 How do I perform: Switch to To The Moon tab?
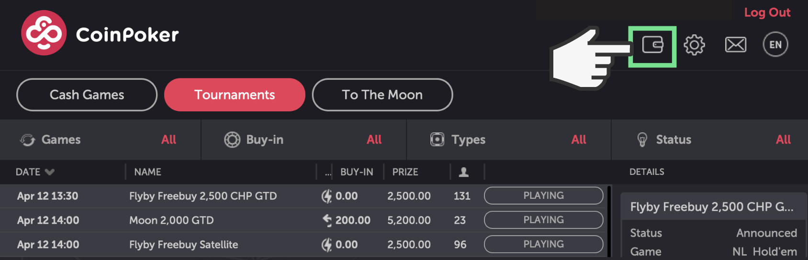[x=382, y=95]
